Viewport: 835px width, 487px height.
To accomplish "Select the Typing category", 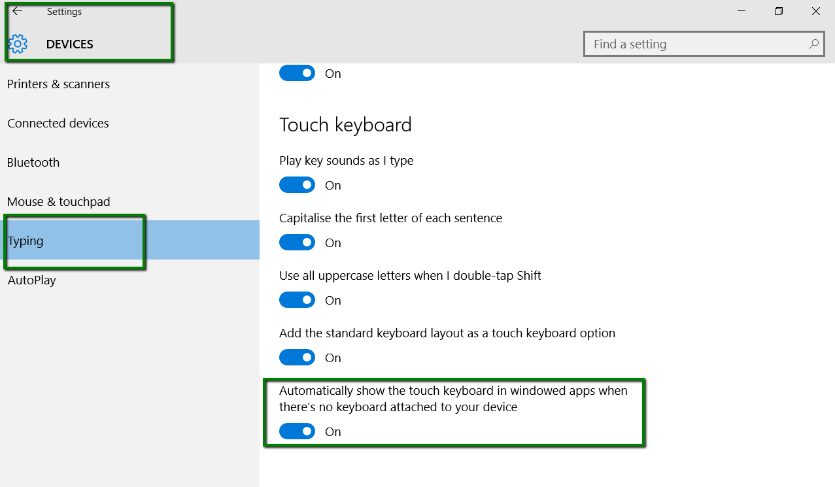I will (x=26, y=241).
